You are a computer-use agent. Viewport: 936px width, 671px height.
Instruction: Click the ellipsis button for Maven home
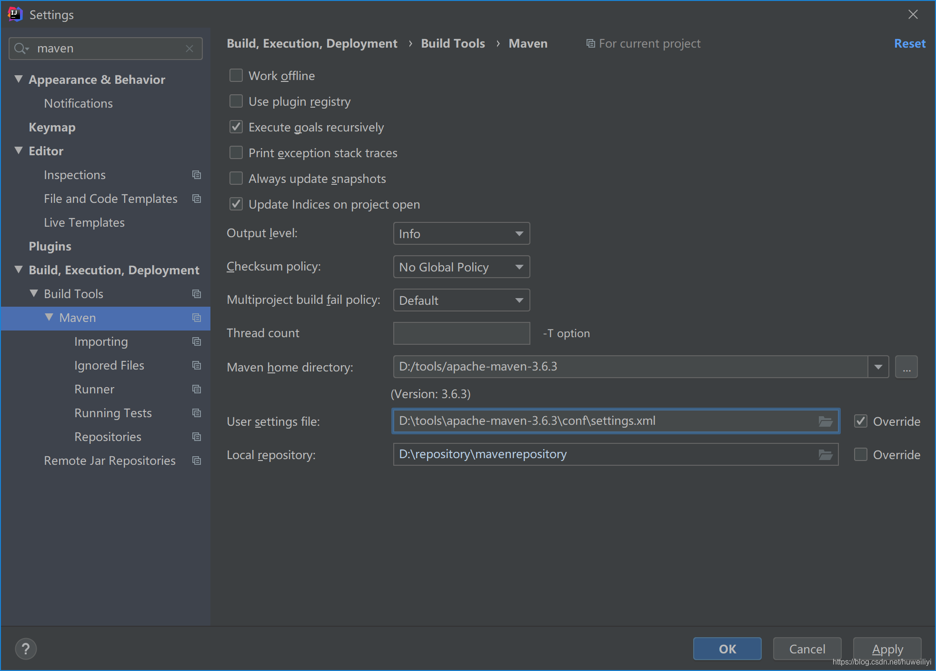coord(906,367)
